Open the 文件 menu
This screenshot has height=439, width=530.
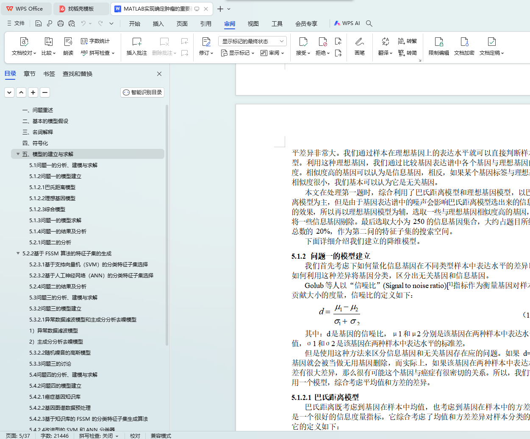coord(16,23)
